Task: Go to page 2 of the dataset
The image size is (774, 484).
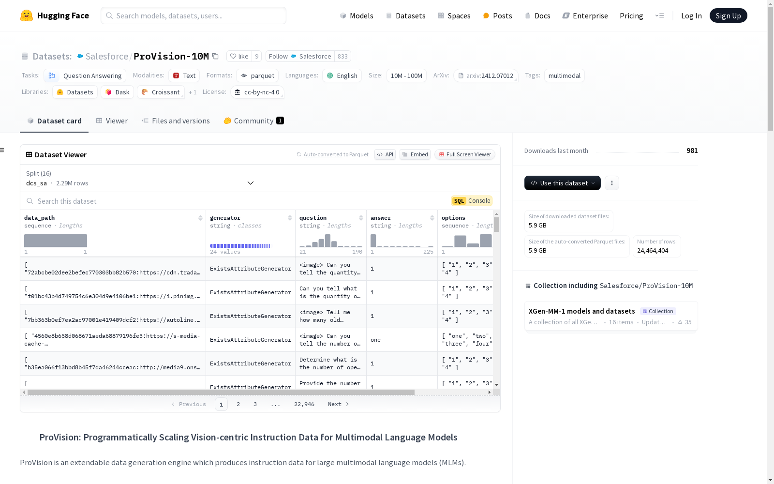Action: pyautogui.click(x=238, y=404)
